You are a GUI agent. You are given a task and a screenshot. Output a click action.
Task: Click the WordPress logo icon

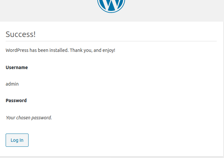coord(111,6)
